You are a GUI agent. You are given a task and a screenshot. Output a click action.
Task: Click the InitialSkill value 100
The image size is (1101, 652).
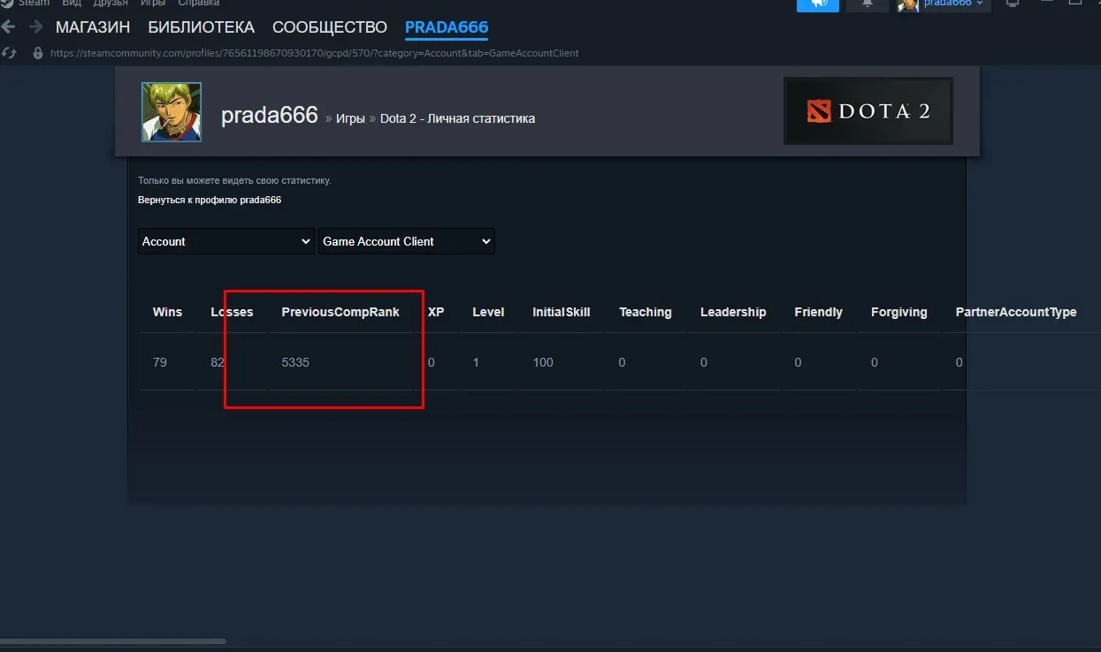pos(543,362)
